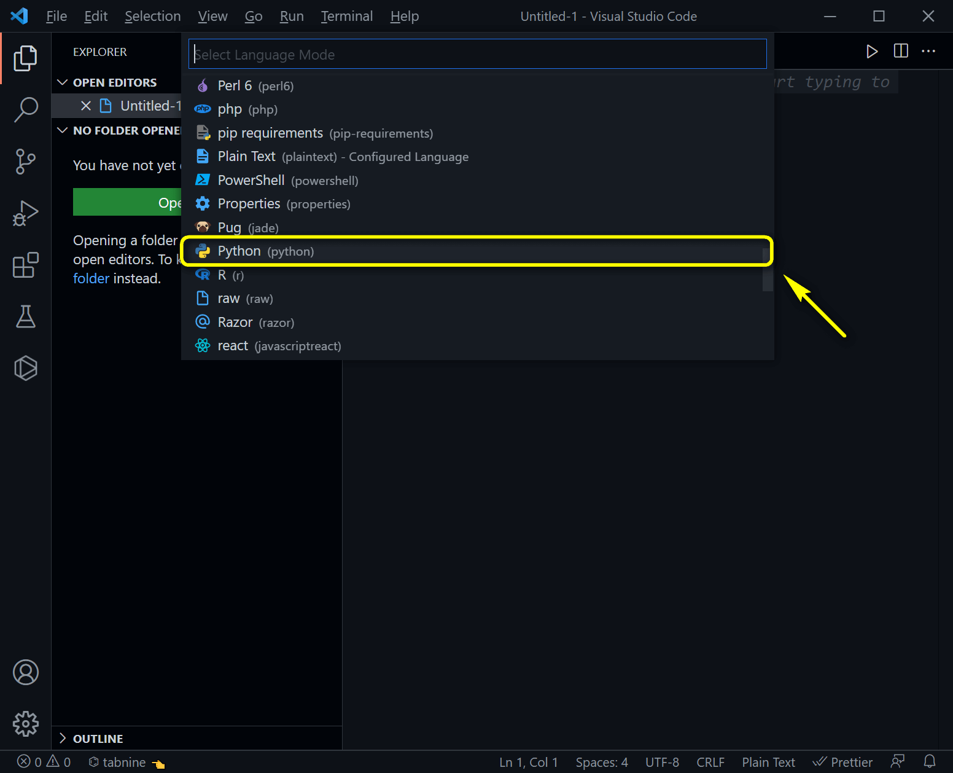Click UTF-8 encoding in status bar
The height and width of the screenshot is (773, 953).
pos(662,762)
